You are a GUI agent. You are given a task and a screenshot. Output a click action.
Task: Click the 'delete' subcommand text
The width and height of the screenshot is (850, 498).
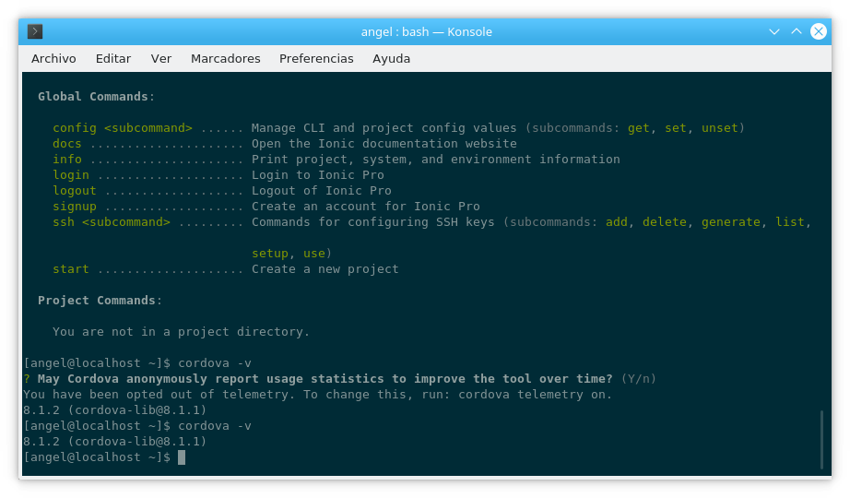(x=665, y=222)
